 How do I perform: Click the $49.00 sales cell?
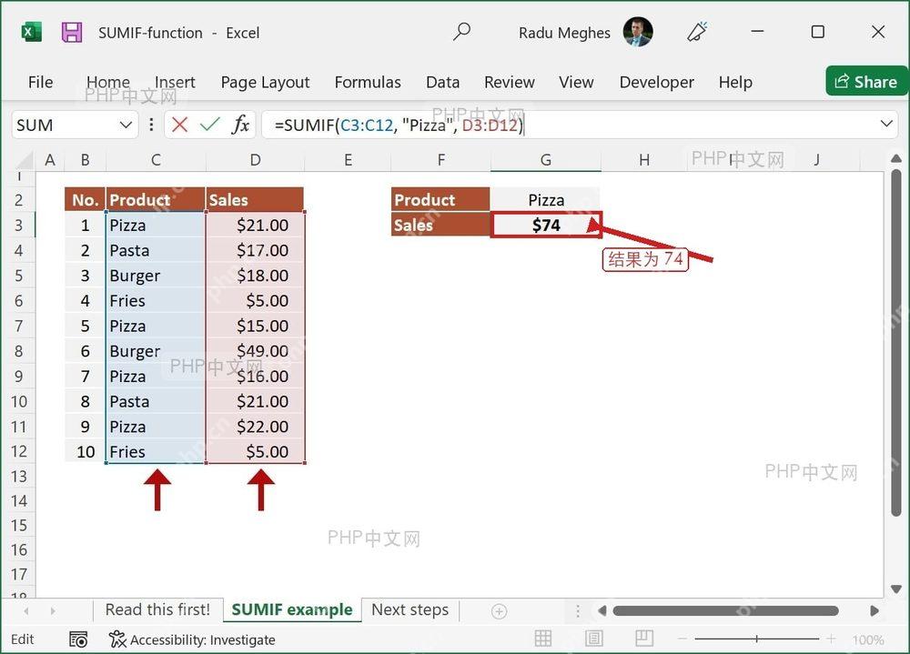[255, 351]
